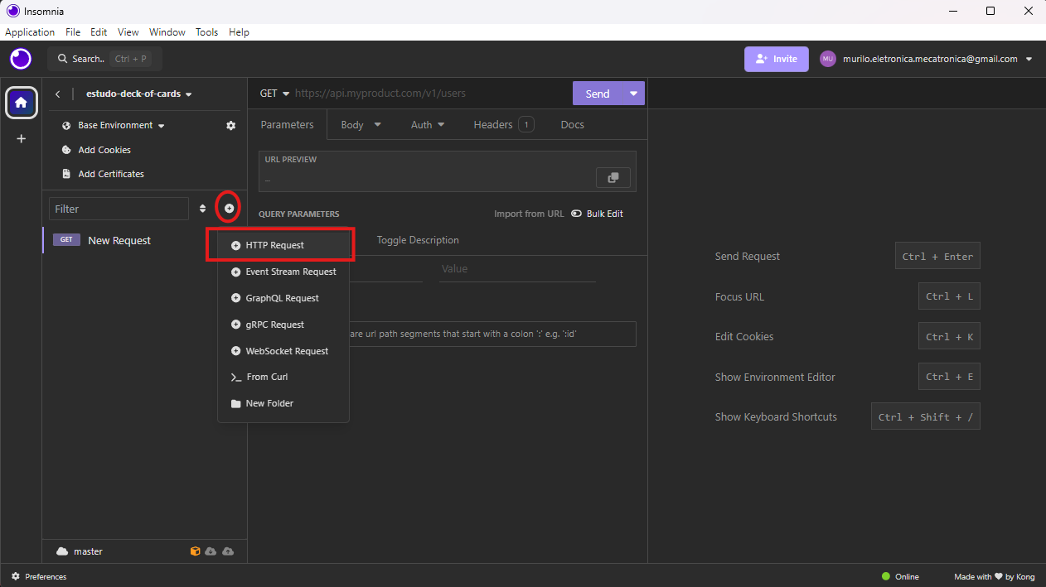
Task: Click the plus icon to create new request
Action: [229, 208]
